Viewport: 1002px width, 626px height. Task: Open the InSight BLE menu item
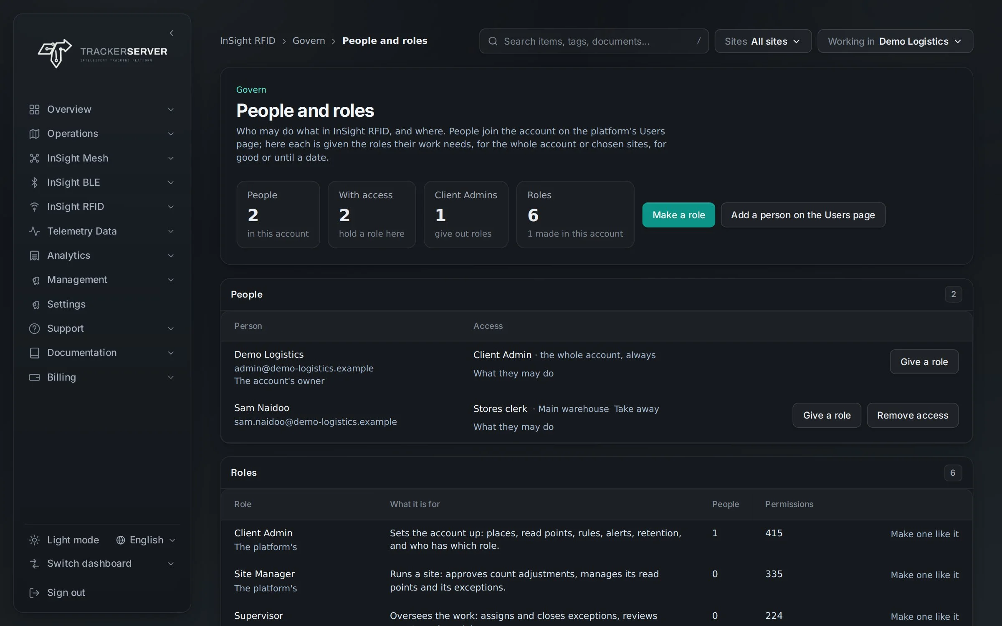(102, 182)
